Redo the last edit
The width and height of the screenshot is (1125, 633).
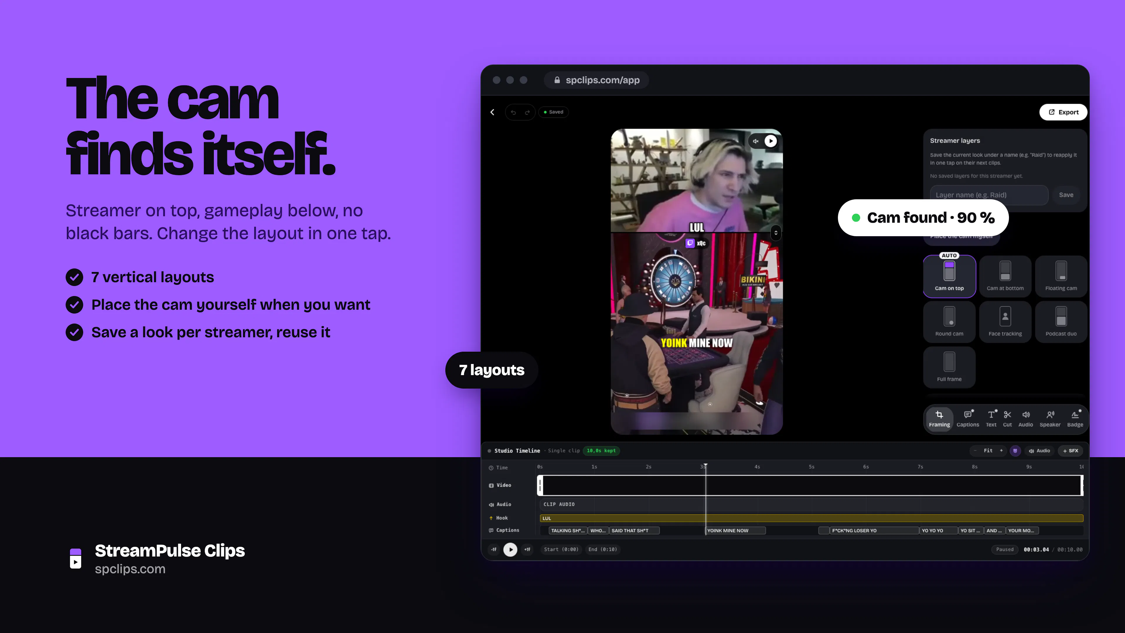pyautogui.click(x=527, y=112)
